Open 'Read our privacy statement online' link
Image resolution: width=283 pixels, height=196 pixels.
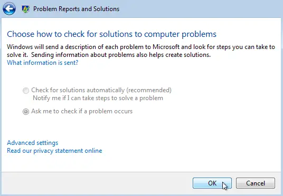[54, 151]
